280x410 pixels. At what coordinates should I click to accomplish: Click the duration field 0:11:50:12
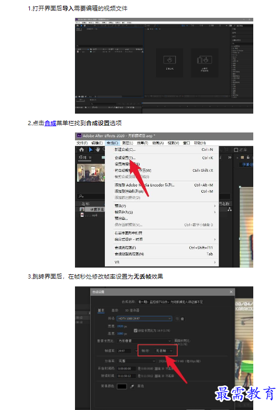pyautogui.click(x=126, y=376)
